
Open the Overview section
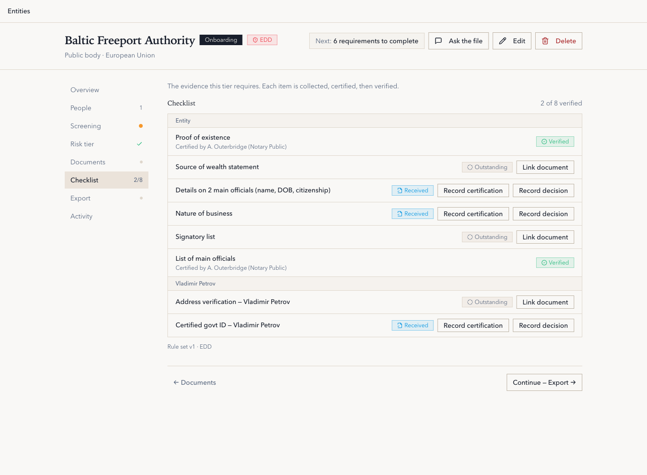coord(107,90)
